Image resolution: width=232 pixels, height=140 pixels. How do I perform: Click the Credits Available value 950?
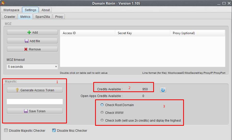coord(145,89)
